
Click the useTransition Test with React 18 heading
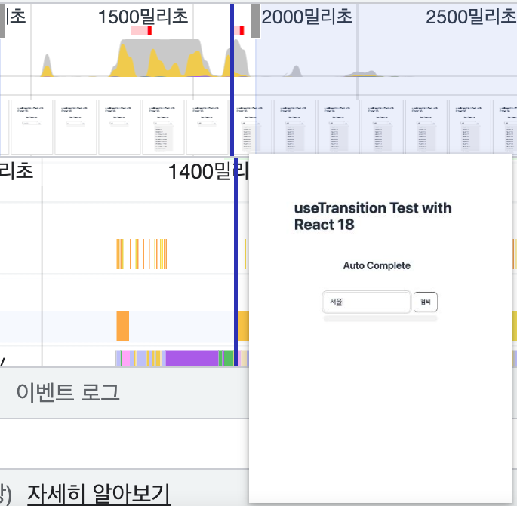pos(373,216)
